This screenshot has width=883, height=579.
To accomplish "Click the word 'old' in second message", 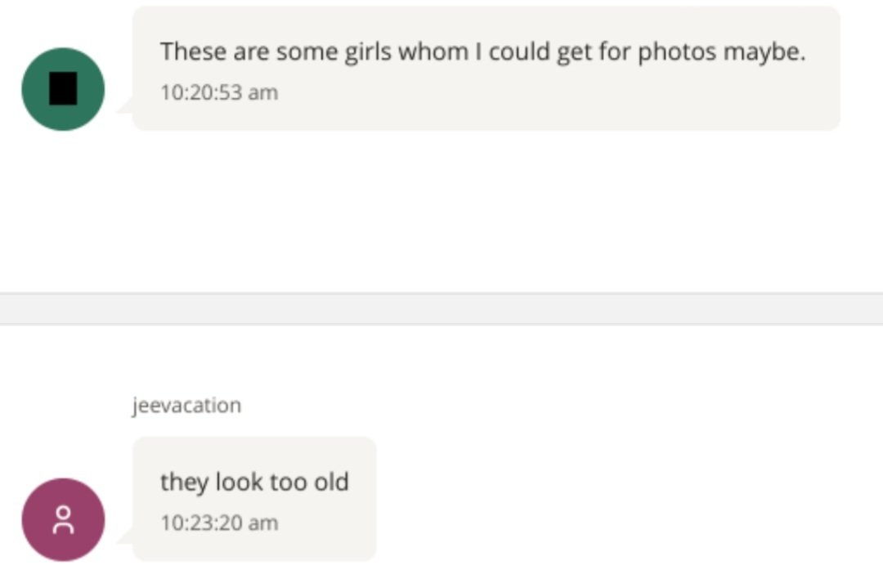I will (332, 482).
